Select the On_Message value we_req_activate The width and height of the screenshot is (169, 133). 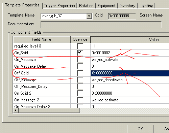pos(105,60)
